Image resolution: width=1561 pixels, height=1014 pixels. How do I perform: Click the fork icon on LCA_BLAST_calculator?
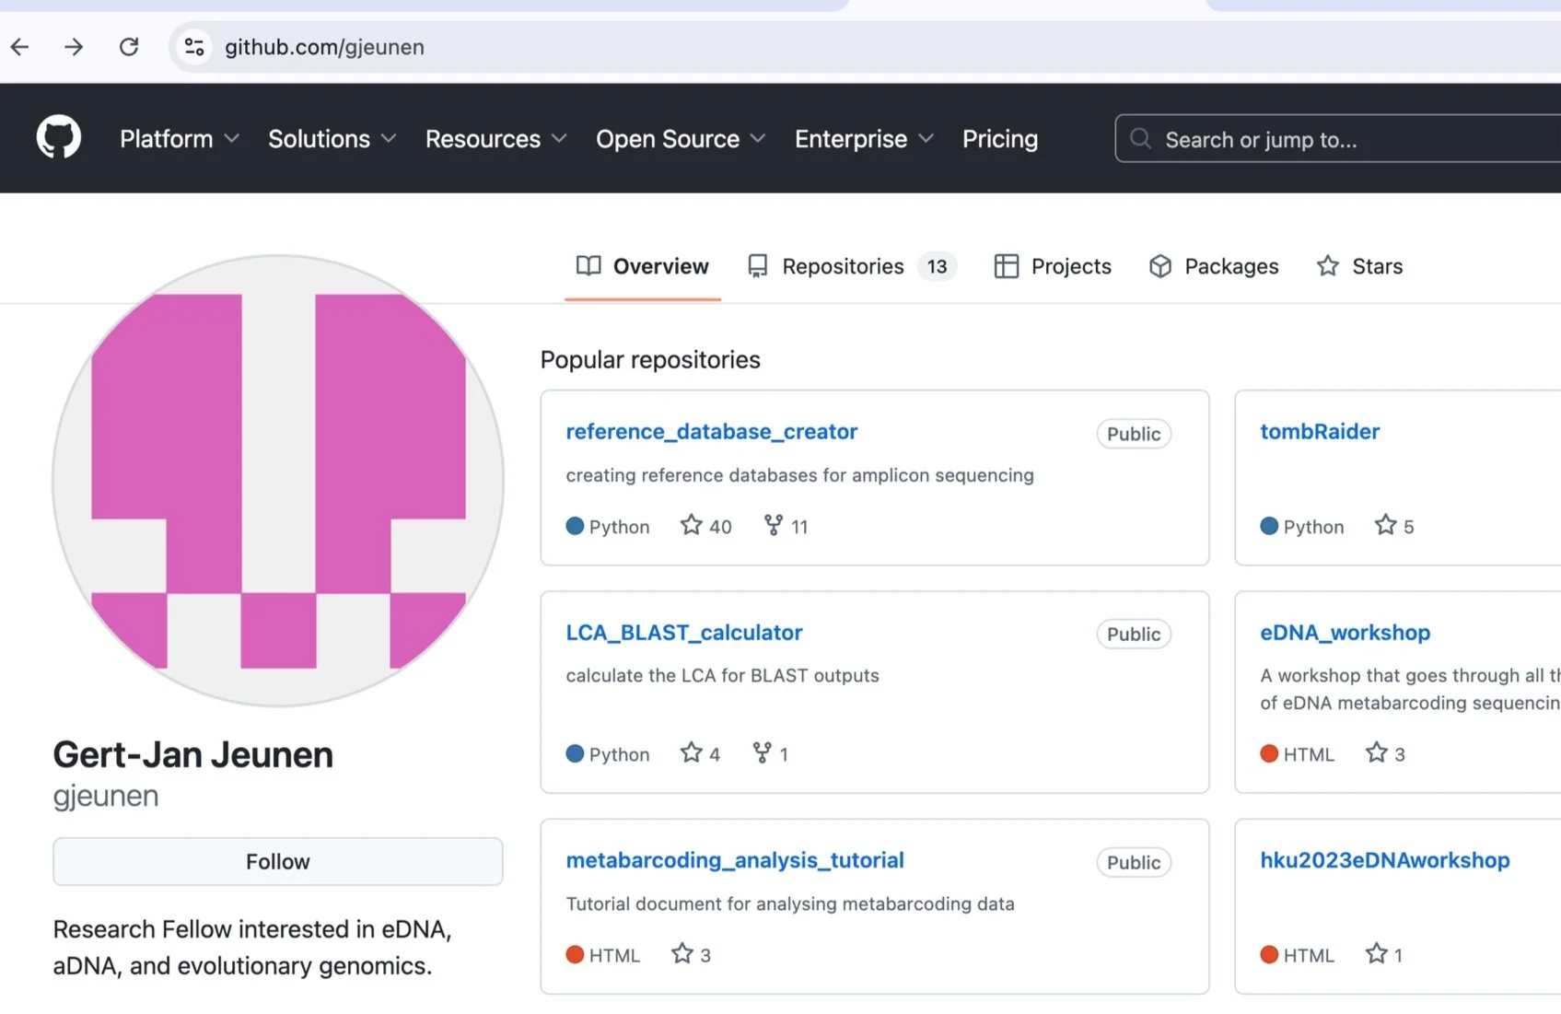tap(762, 752)
